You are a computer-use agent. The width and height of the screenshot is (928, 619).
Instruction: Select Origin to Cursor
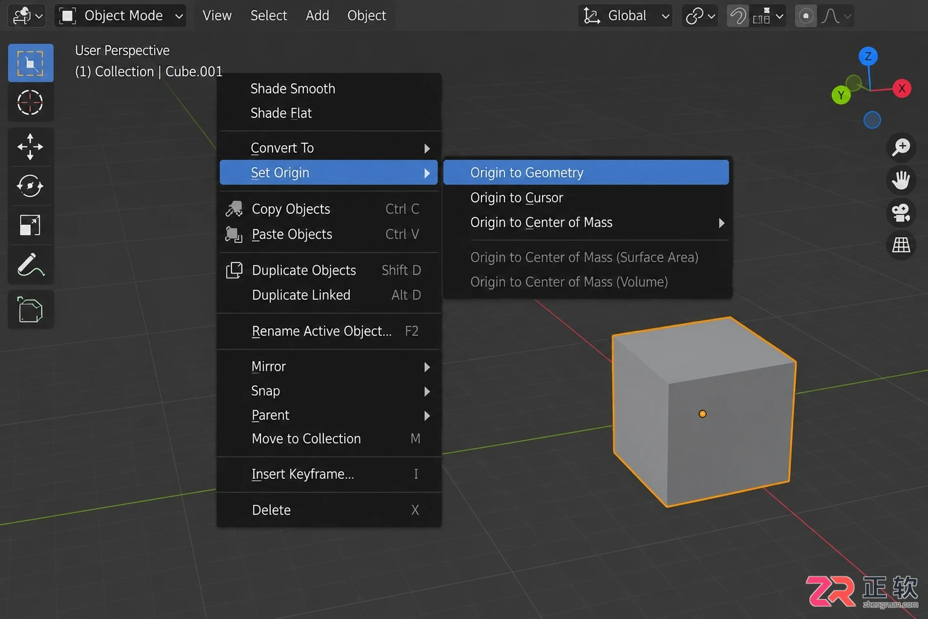[586, 198]
